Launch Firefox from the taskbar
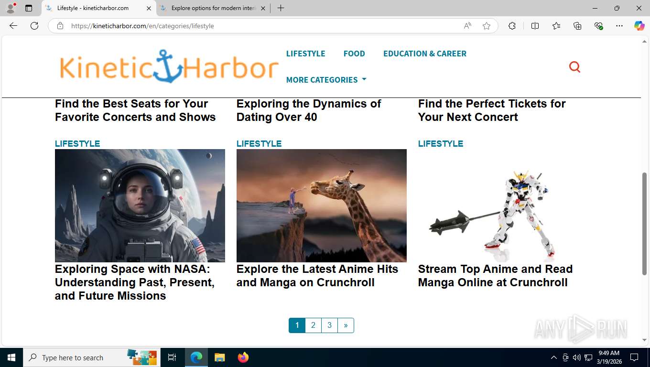 (243, 357)
